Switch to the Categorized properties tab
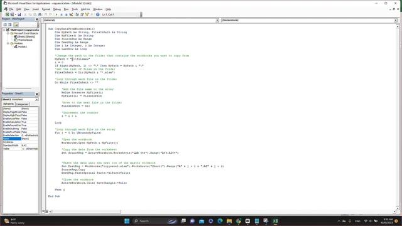 click(x=23, y=104)
